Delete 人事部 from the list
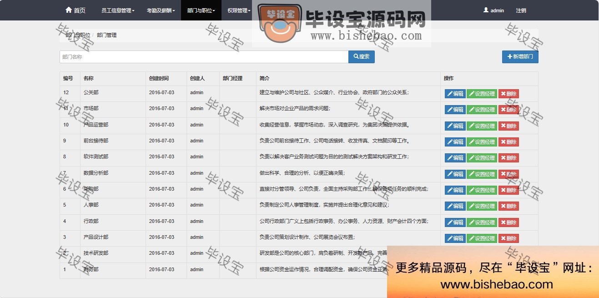The width and height of the screenshot is (599, 298). coord(508,206)
